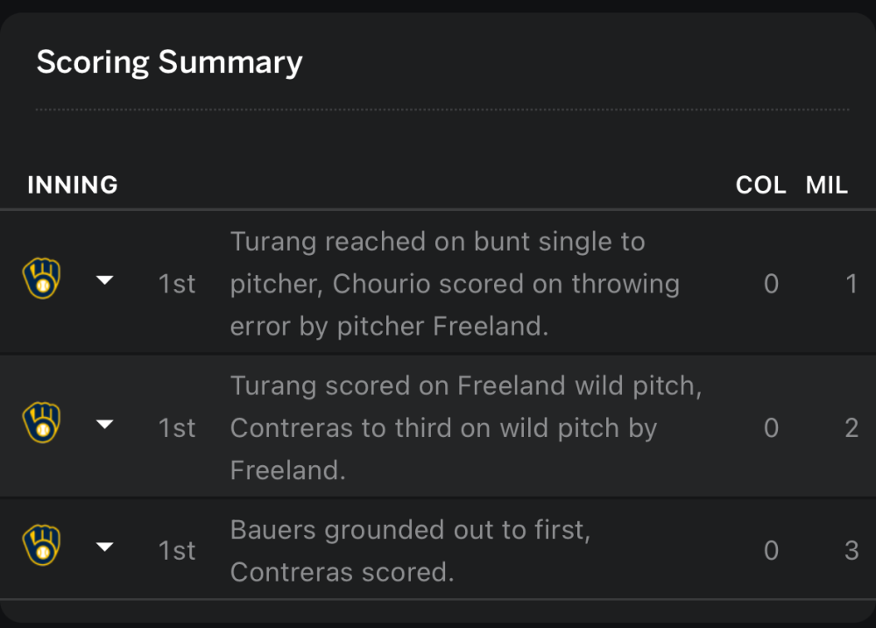Viewport: 876px width, 628px height.
Task: Click MIL score 1 in first row
Action: pyautogui.click(x=851, y=284)
